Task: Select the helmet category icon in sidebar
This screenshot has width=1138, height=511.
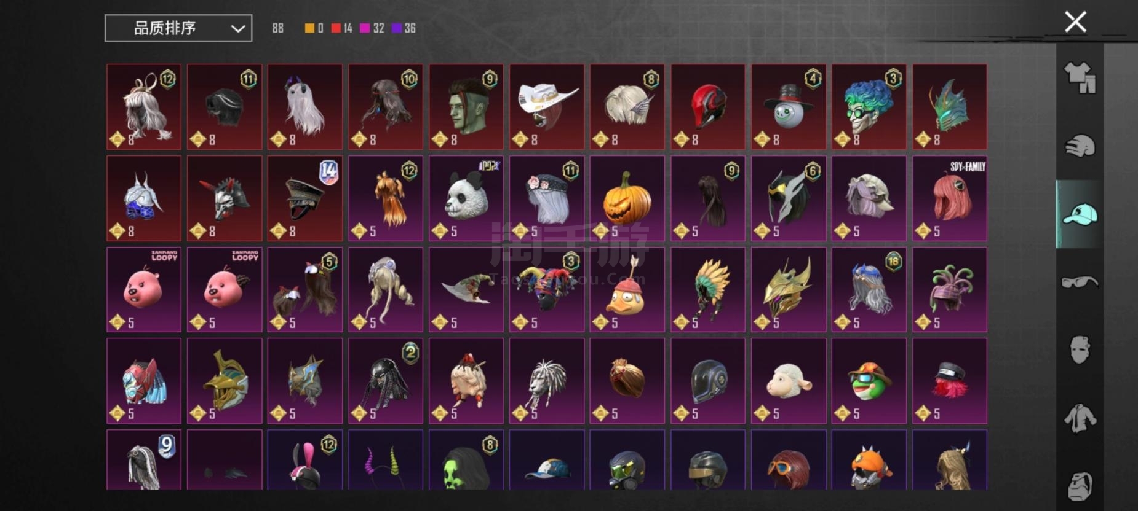Action: pyautogui.click(x=1080, y=146)
